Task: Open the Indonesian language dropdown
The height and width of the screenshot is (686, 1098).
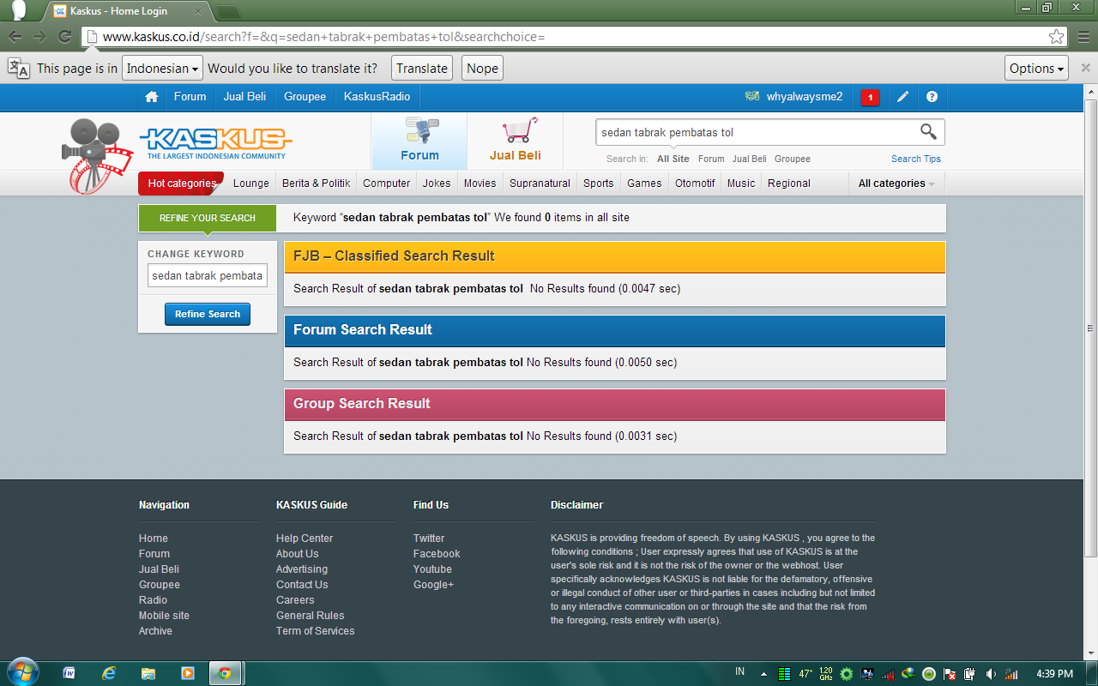Action: point(162,69)
